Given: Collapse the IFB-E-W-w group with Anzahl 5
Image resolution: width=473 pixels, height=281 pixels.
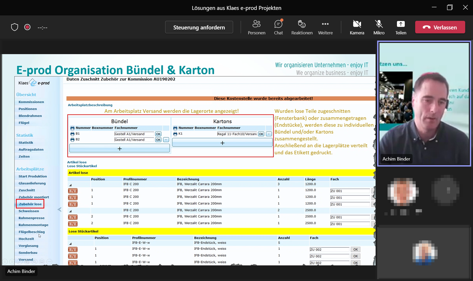Looking at the screenshot, I should tap(70, 244).
